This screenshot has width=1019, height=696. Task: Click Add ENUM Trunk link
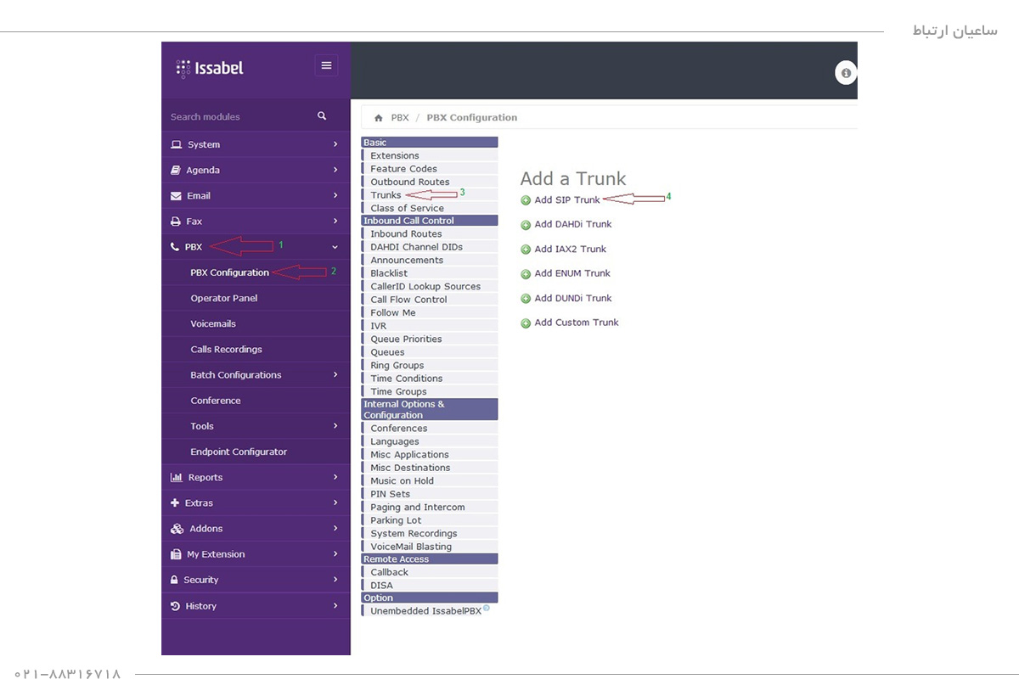click(572, 273)
